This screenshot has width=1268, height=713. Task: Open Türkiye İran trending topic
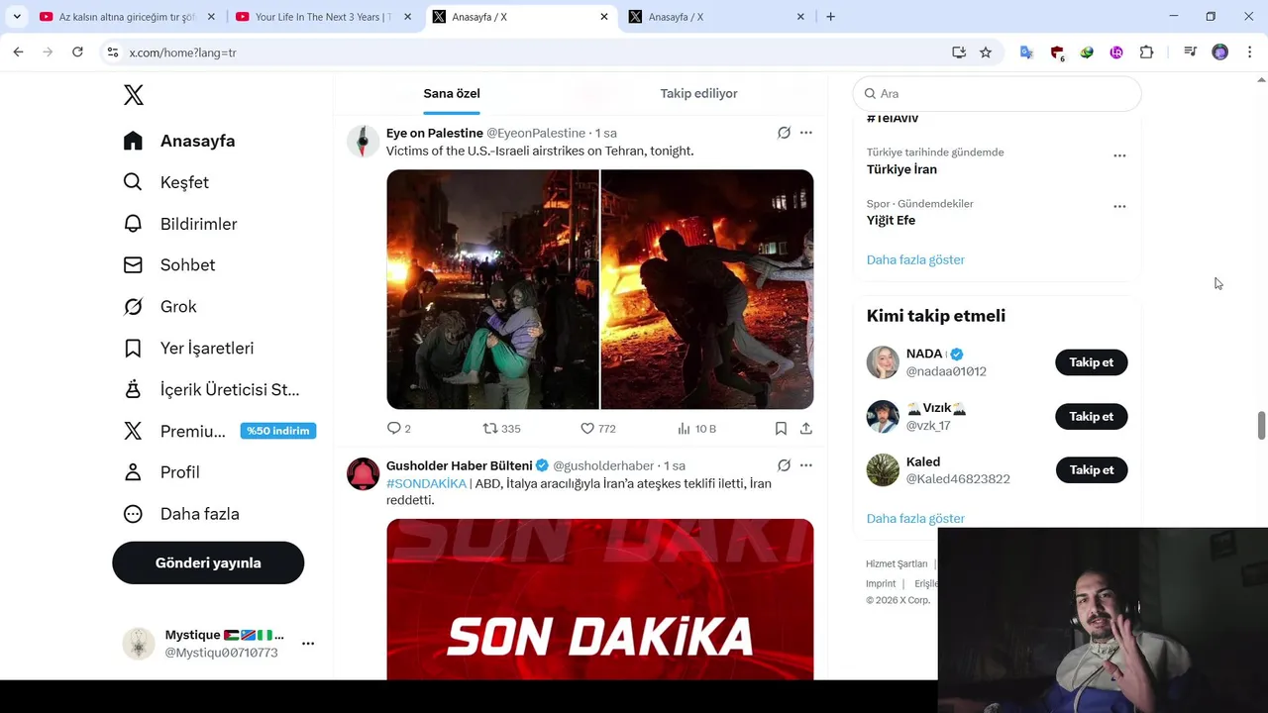[x=901, y=169]
